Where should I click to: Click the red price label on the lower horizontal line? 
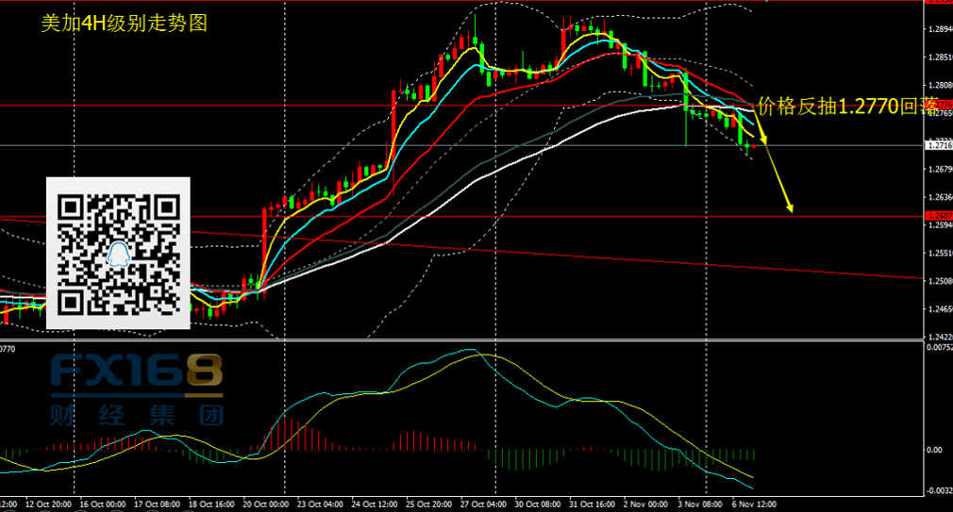(x=938, y=217)
